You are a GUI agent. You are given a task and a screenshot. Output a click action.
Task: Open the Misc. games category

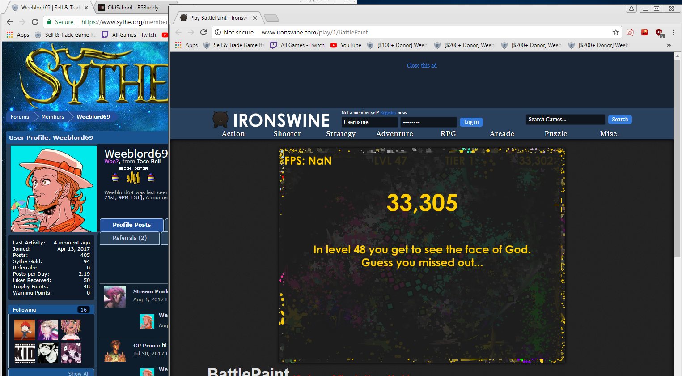click(610, 134)
